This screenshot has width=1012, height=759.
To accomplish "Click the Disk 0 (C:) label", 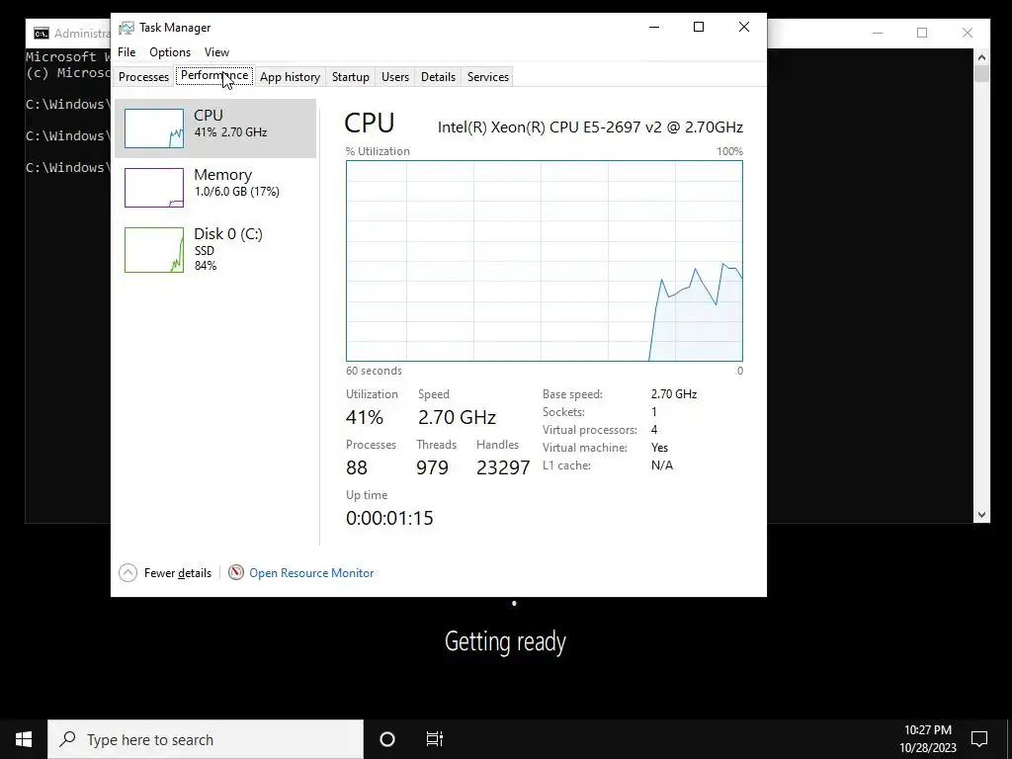I will click(228, 233).
